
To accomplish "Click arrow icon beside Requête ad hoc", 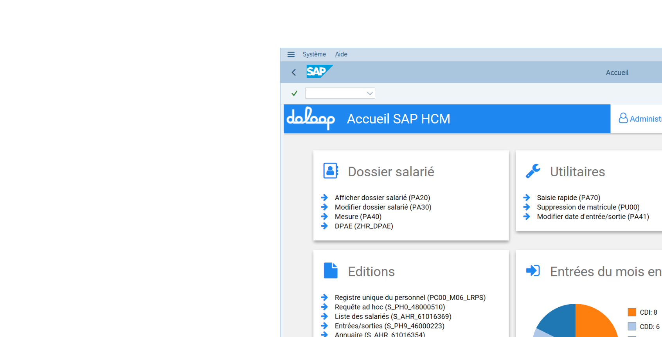I will 324,307.
